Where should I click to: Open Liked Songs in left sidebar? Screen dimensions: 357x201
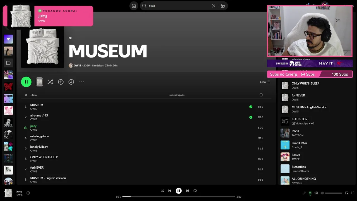tap(8, 39)
